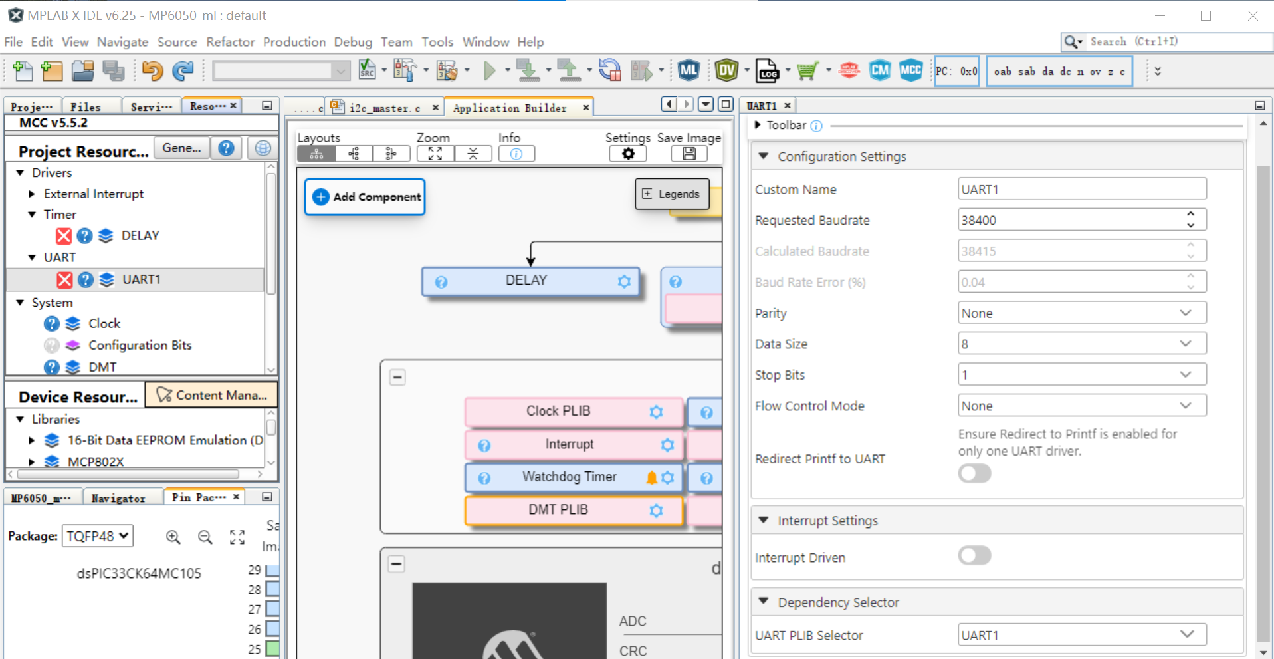Viewport: 1274px width, 659px height.
Task: Click the shopping cart icon
Action: (x=807, y=70)
